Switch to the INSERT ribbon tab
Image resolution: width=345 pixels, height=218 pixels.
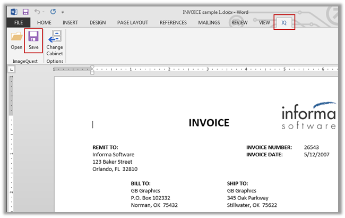coord(70,23)
